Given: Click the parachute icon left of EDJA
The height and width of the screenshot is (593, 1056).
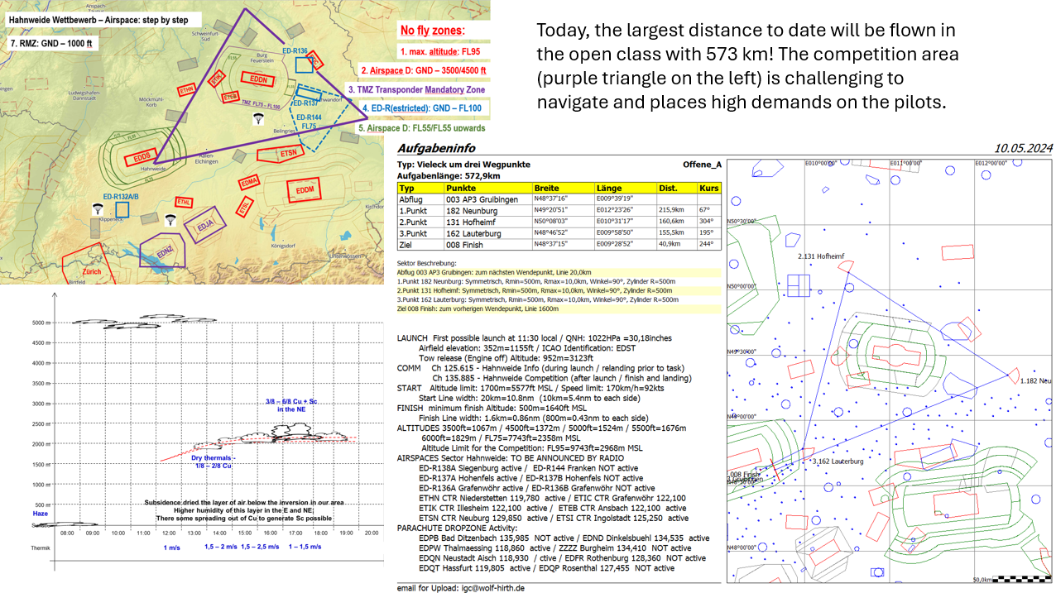Looking at the screenshot, I should pyautogui.click(x=171, y=221).
